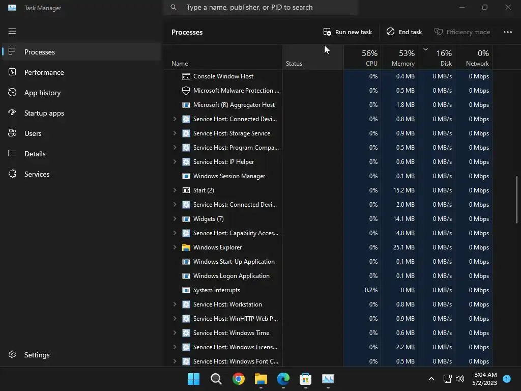
Task: Sort by the Status column header
Action: click(313, 57)
